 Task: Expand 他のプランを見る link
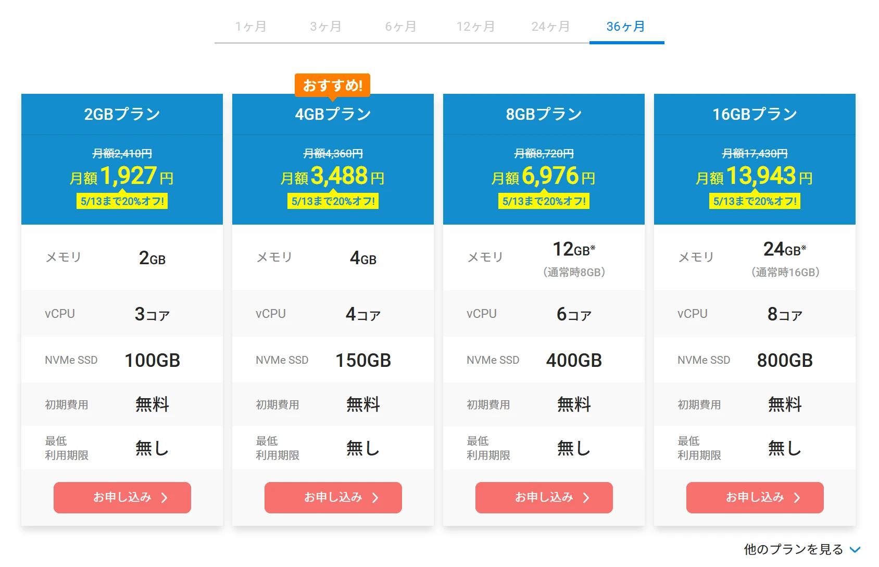click(x=802, y=549)
